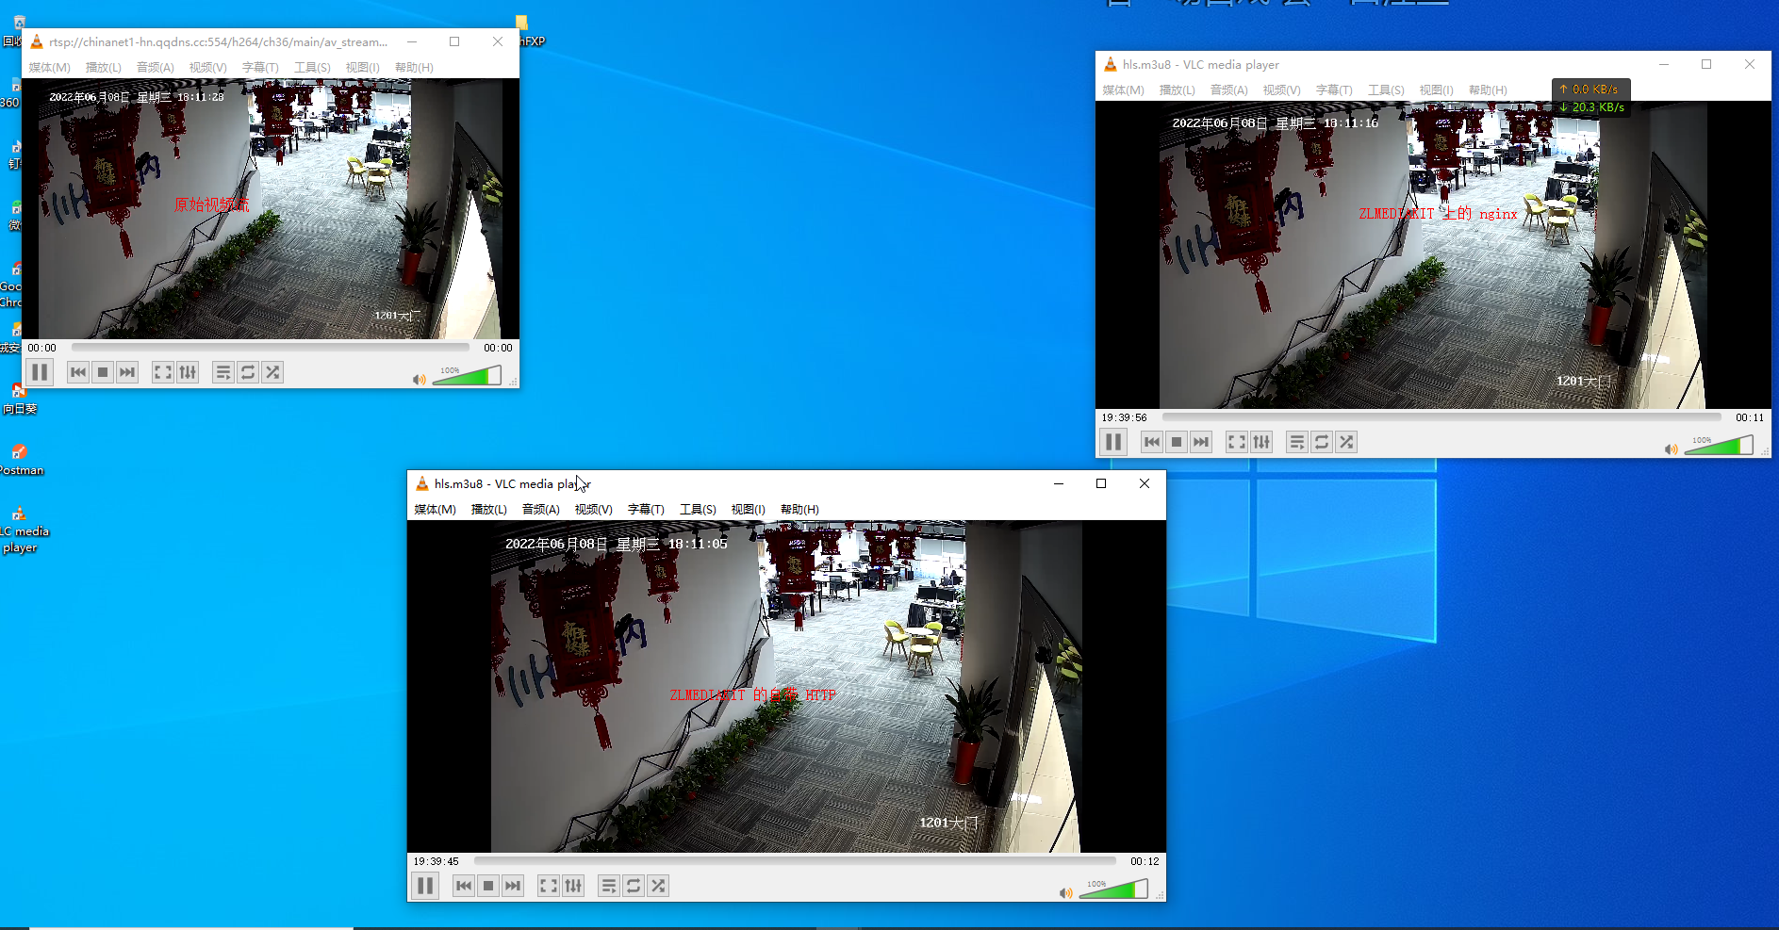Stop playback in the rtsp stream window
Image resolution: width=1779 pixels, height=930 pixels.
[x=103, y=372]
